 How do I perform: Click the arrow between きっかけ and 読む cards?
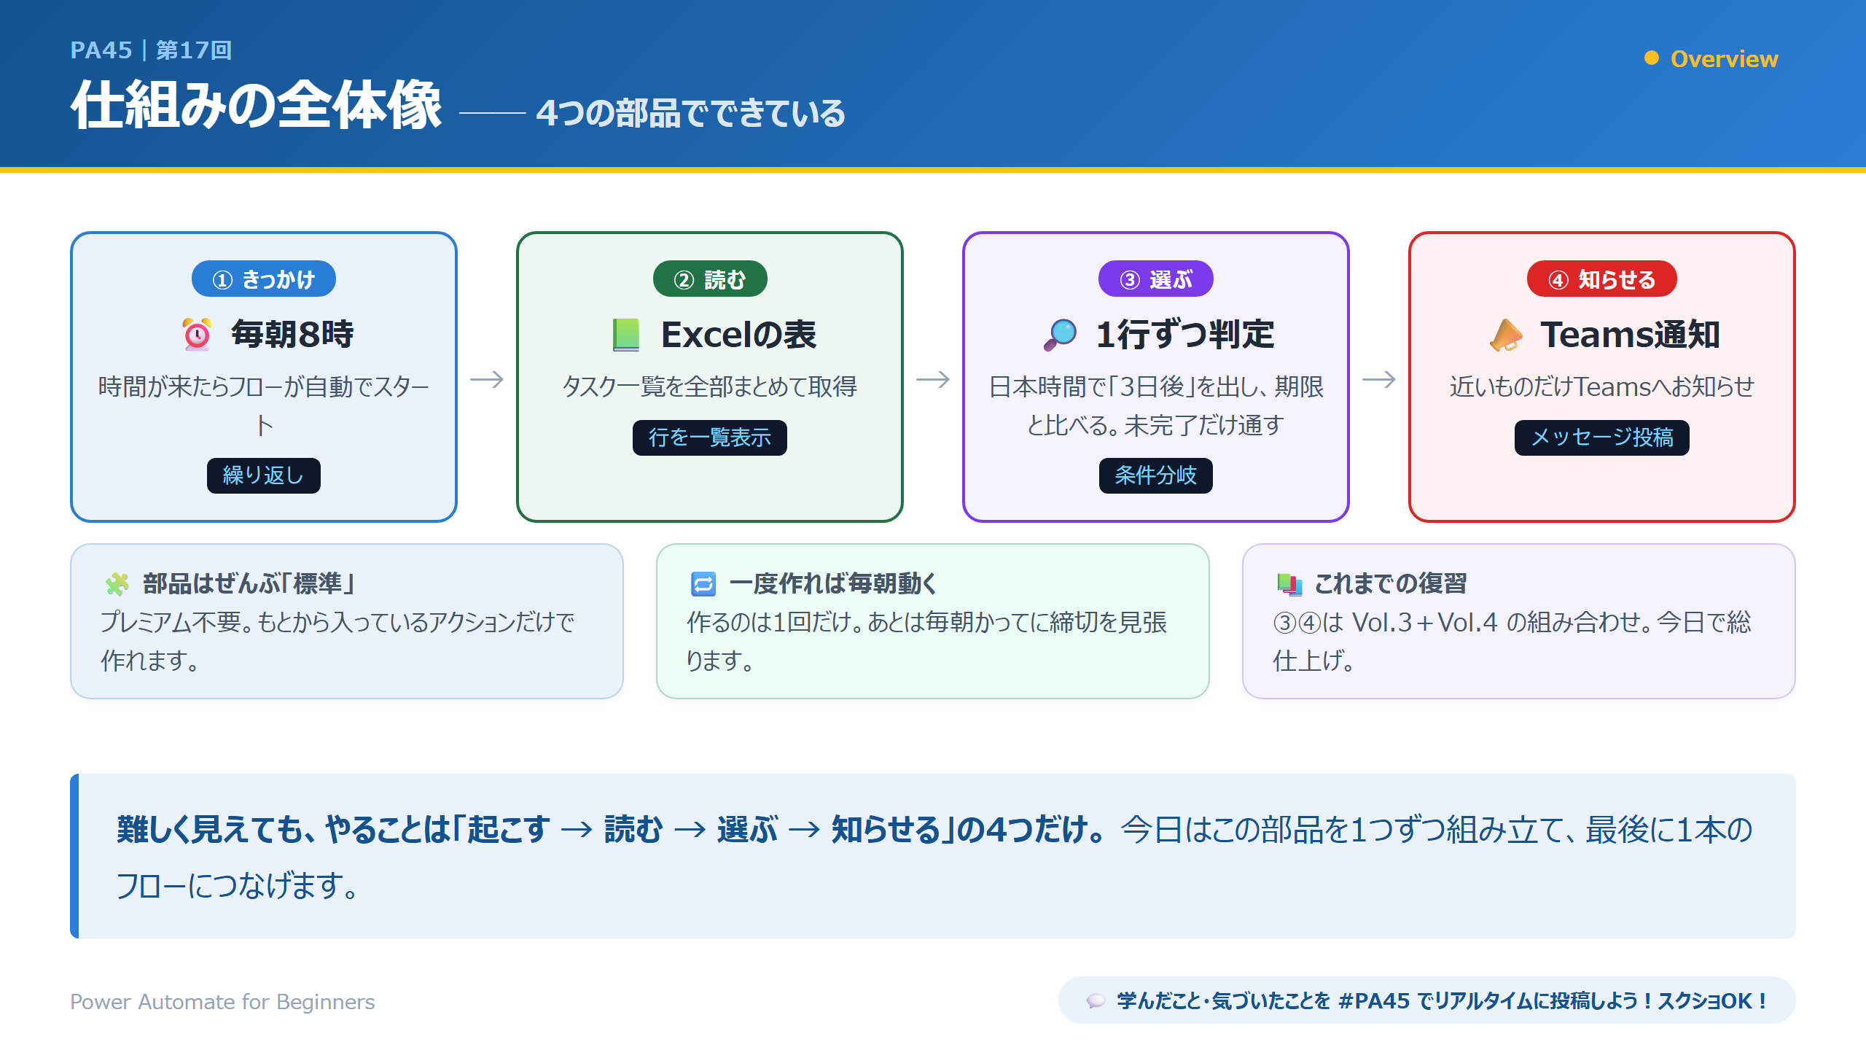pyautogui.click(x=487, y=379)
